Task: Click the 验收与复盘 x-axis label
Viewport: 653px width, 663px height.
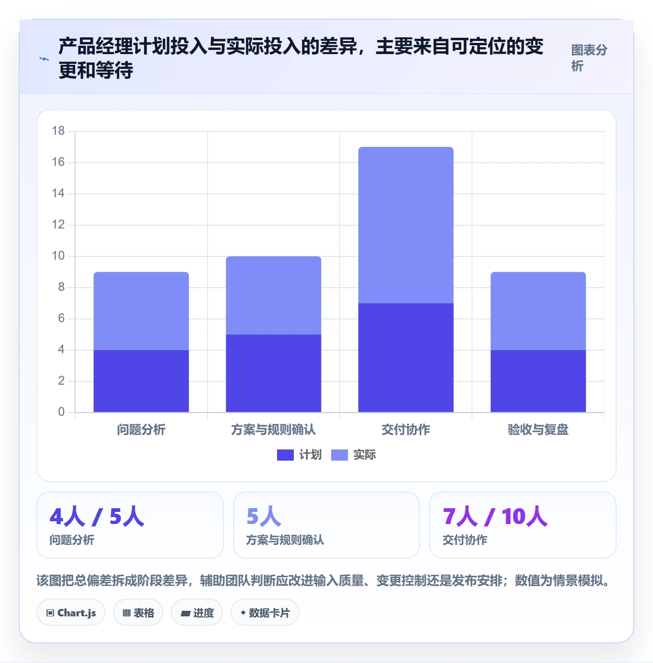Action: [538, 429]
